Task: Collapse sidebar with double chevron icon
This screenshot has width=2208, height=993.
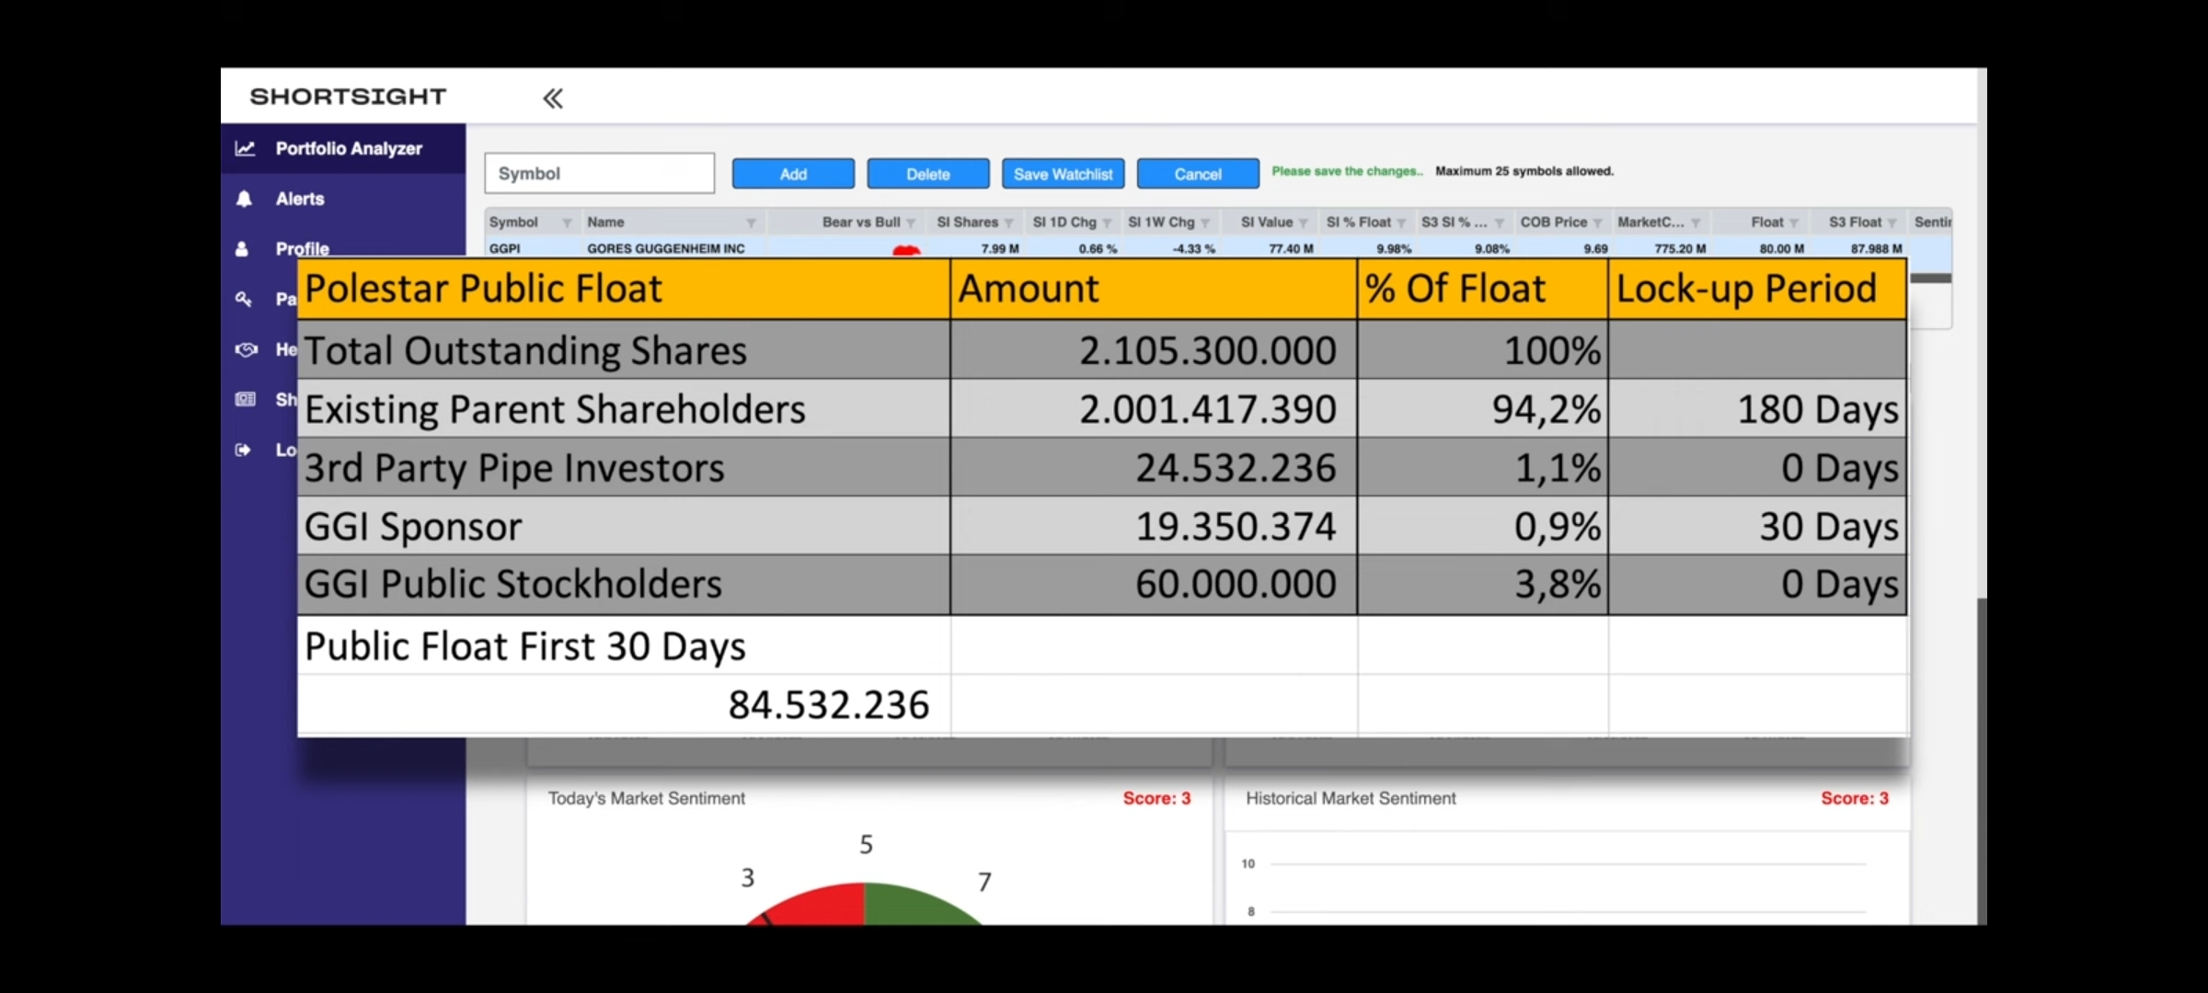Action: click(552, 98)
